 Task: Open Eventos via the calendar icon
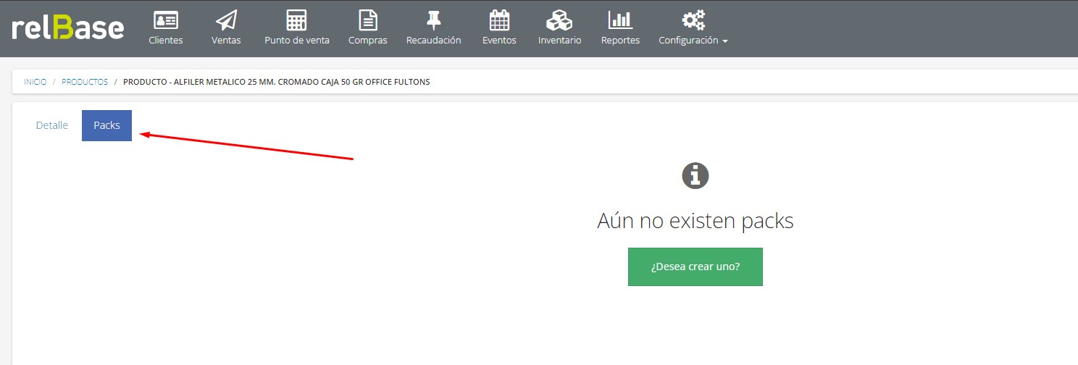coord(499,20)
